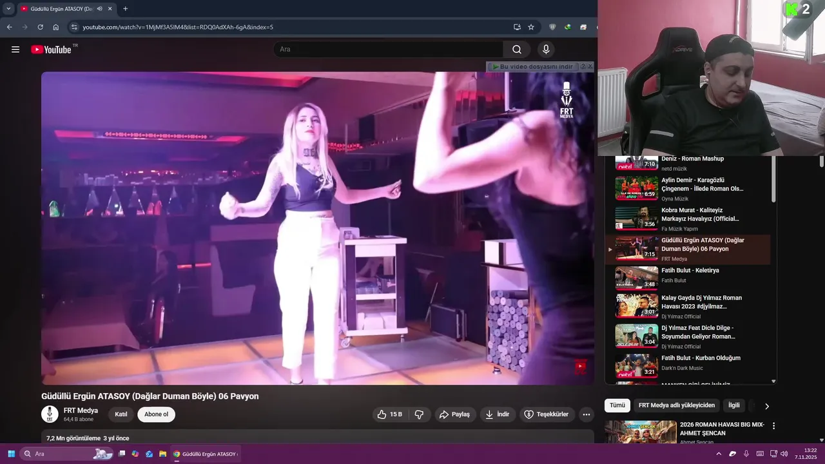825x464 pixels.
Task: Open the Windows Start menu
Action: (x=11, y=454)
